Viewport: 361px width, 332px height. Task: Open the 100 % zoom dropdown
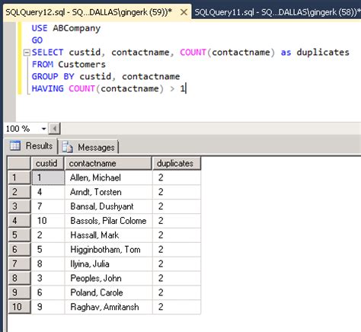click(x=43, y=129)
